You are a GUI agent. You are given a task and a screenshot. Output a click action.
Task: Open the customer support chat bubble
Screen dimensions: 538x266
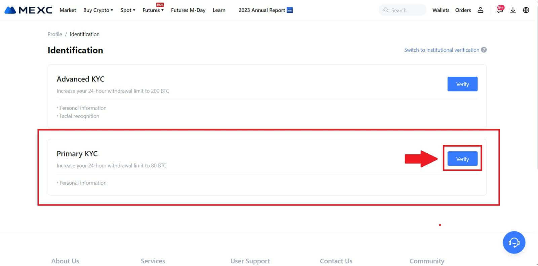[x=514, y=242]
